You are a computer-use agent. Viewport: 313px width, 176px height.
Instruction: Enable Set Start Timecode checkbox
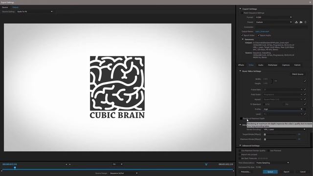coord(240,158)
